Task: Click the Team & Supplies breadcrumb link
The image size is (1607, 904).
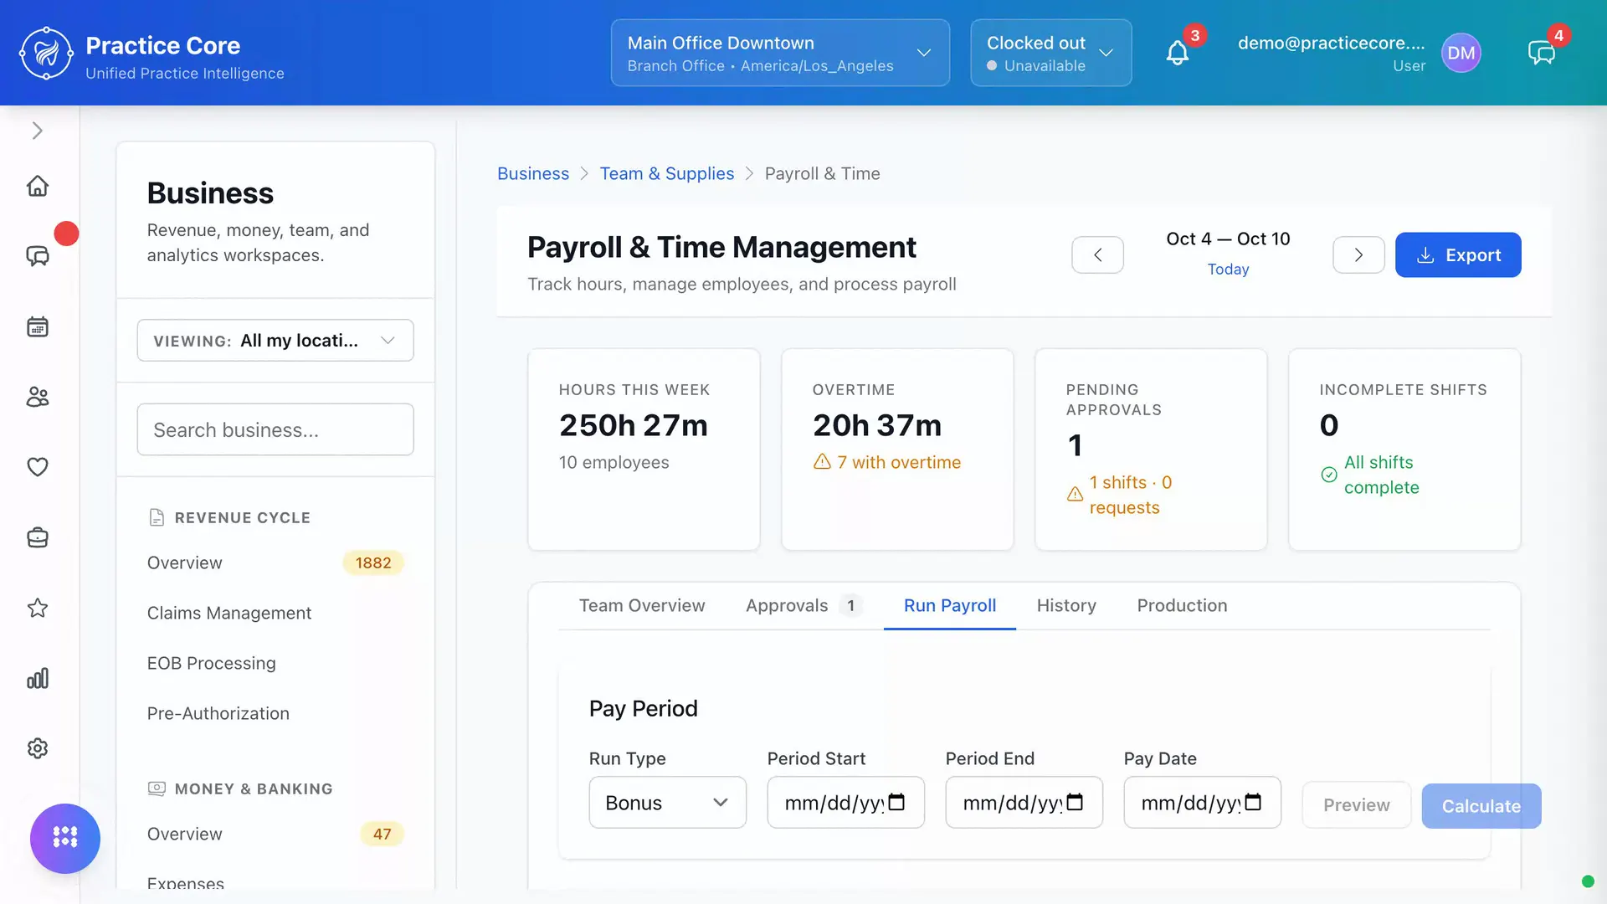Action: coord(667,173)
